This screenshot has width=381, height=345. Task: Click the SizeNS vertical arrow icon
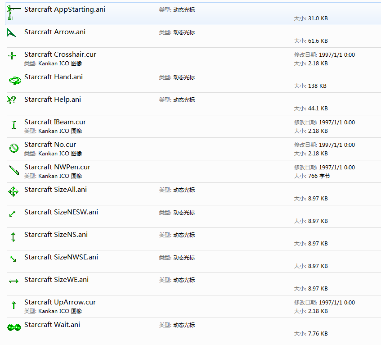coord(13,237)
